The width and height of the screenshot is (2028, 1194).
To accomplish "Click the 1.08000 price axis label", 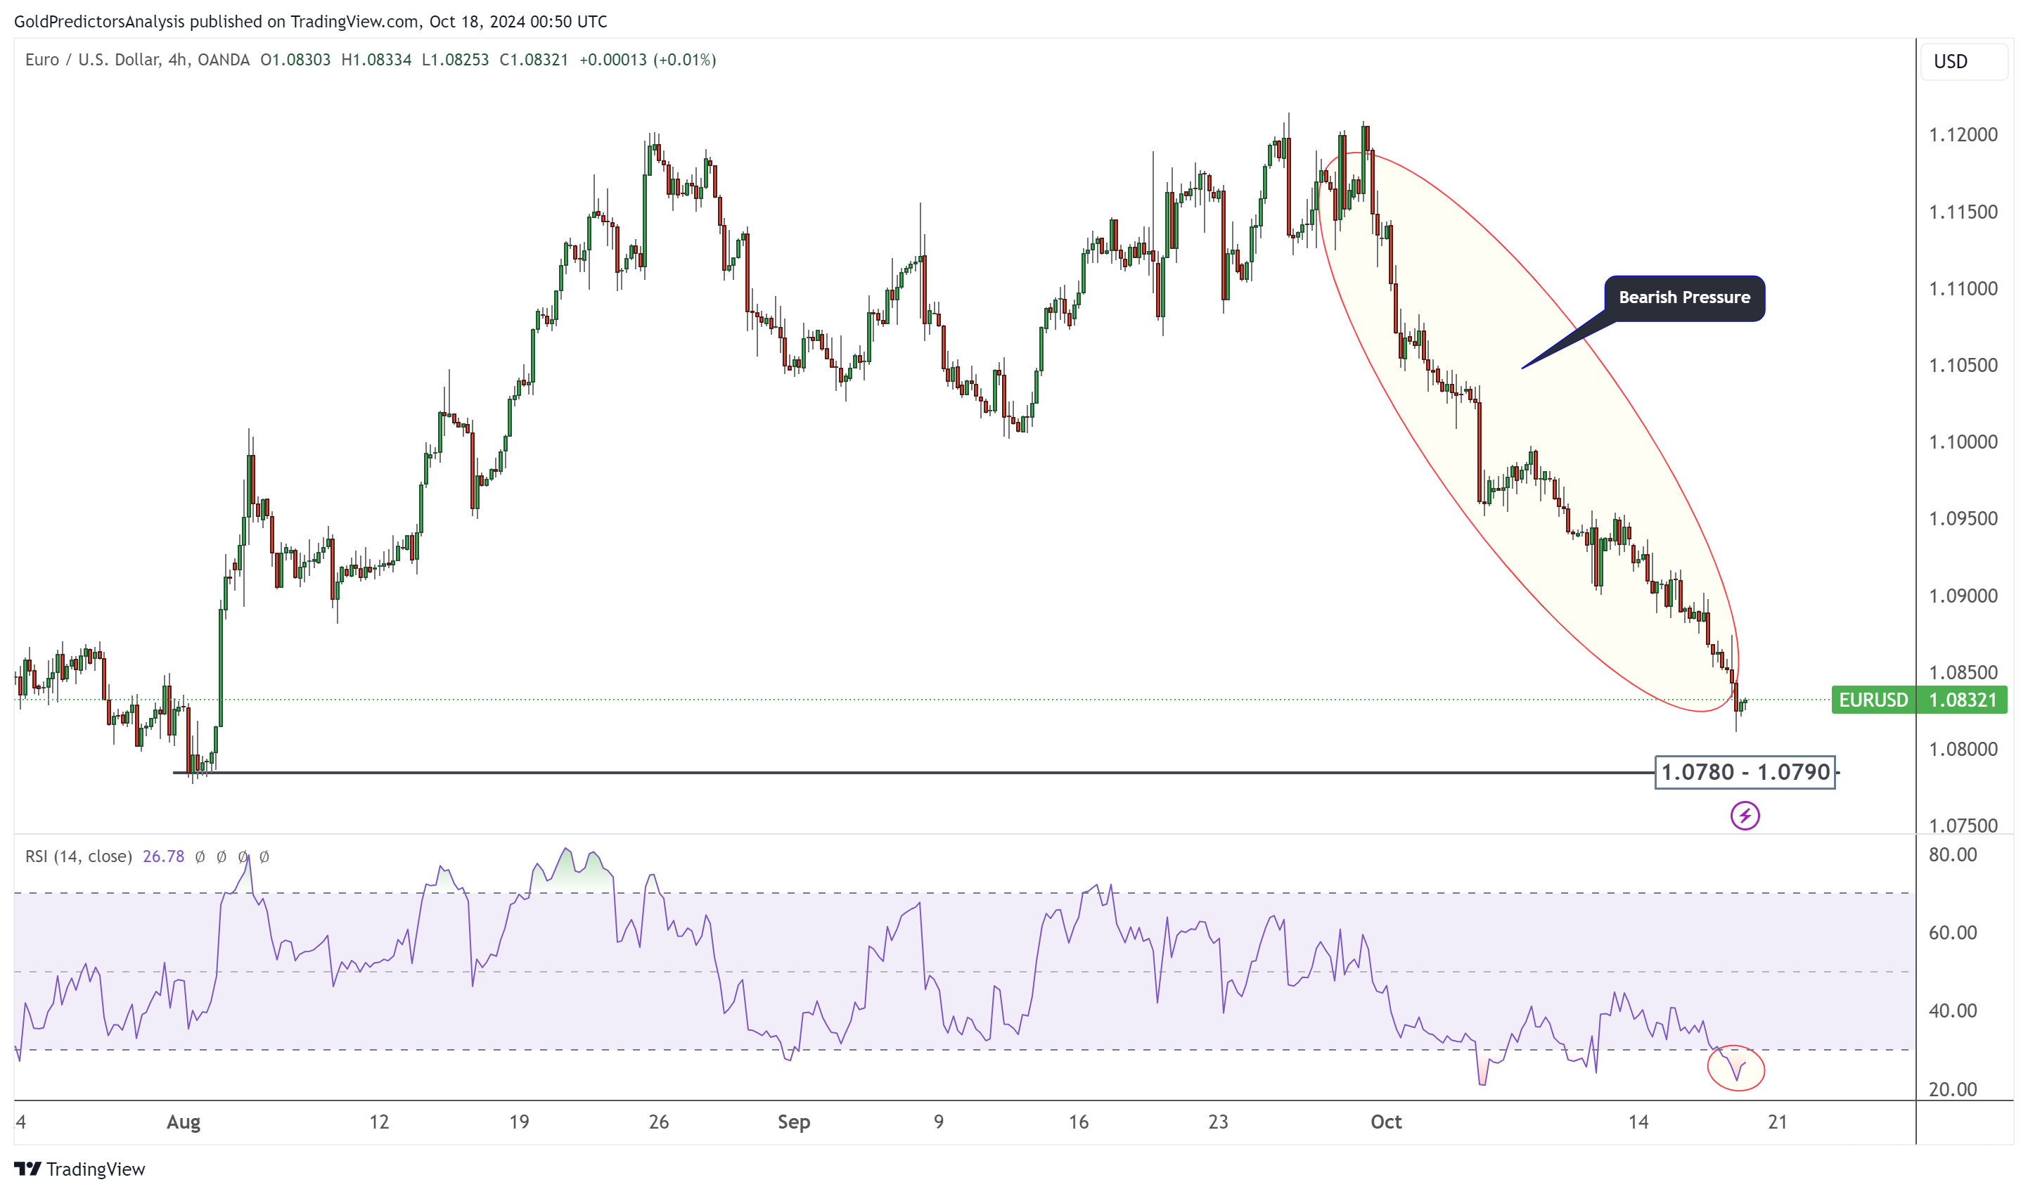I will pyautogui.click(x=1963, y=748).
